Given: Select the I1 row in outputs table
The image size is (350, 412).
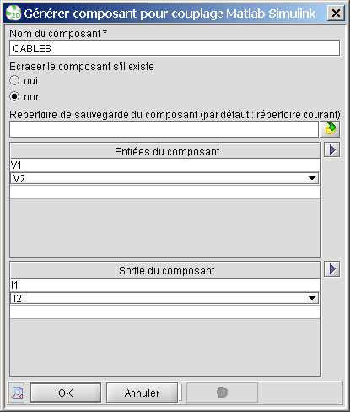Looking at the screenshot, I should click(x=165, y=285).
